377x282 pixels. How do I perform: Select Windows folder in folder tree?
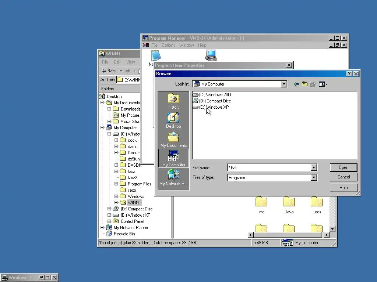coord(135,196)
